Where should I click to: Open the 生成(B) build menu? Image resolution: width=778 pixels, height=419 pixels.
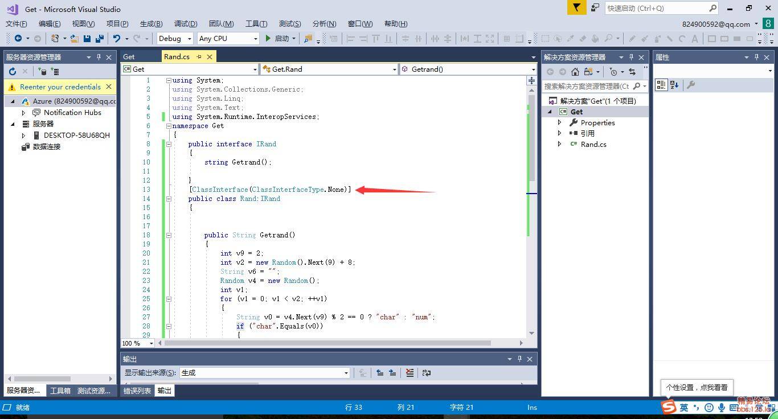click(x=151, y=23)
